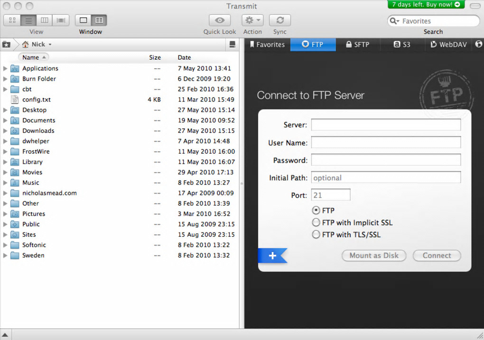Click the local disk icon above file list
484x340 pixels.
click(233, 45)
